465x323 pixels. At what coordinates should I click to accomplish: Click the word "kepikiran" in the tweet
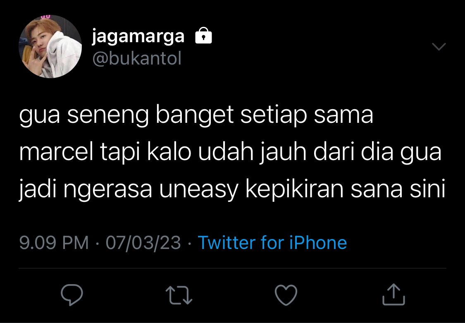(x=294, y=190)
